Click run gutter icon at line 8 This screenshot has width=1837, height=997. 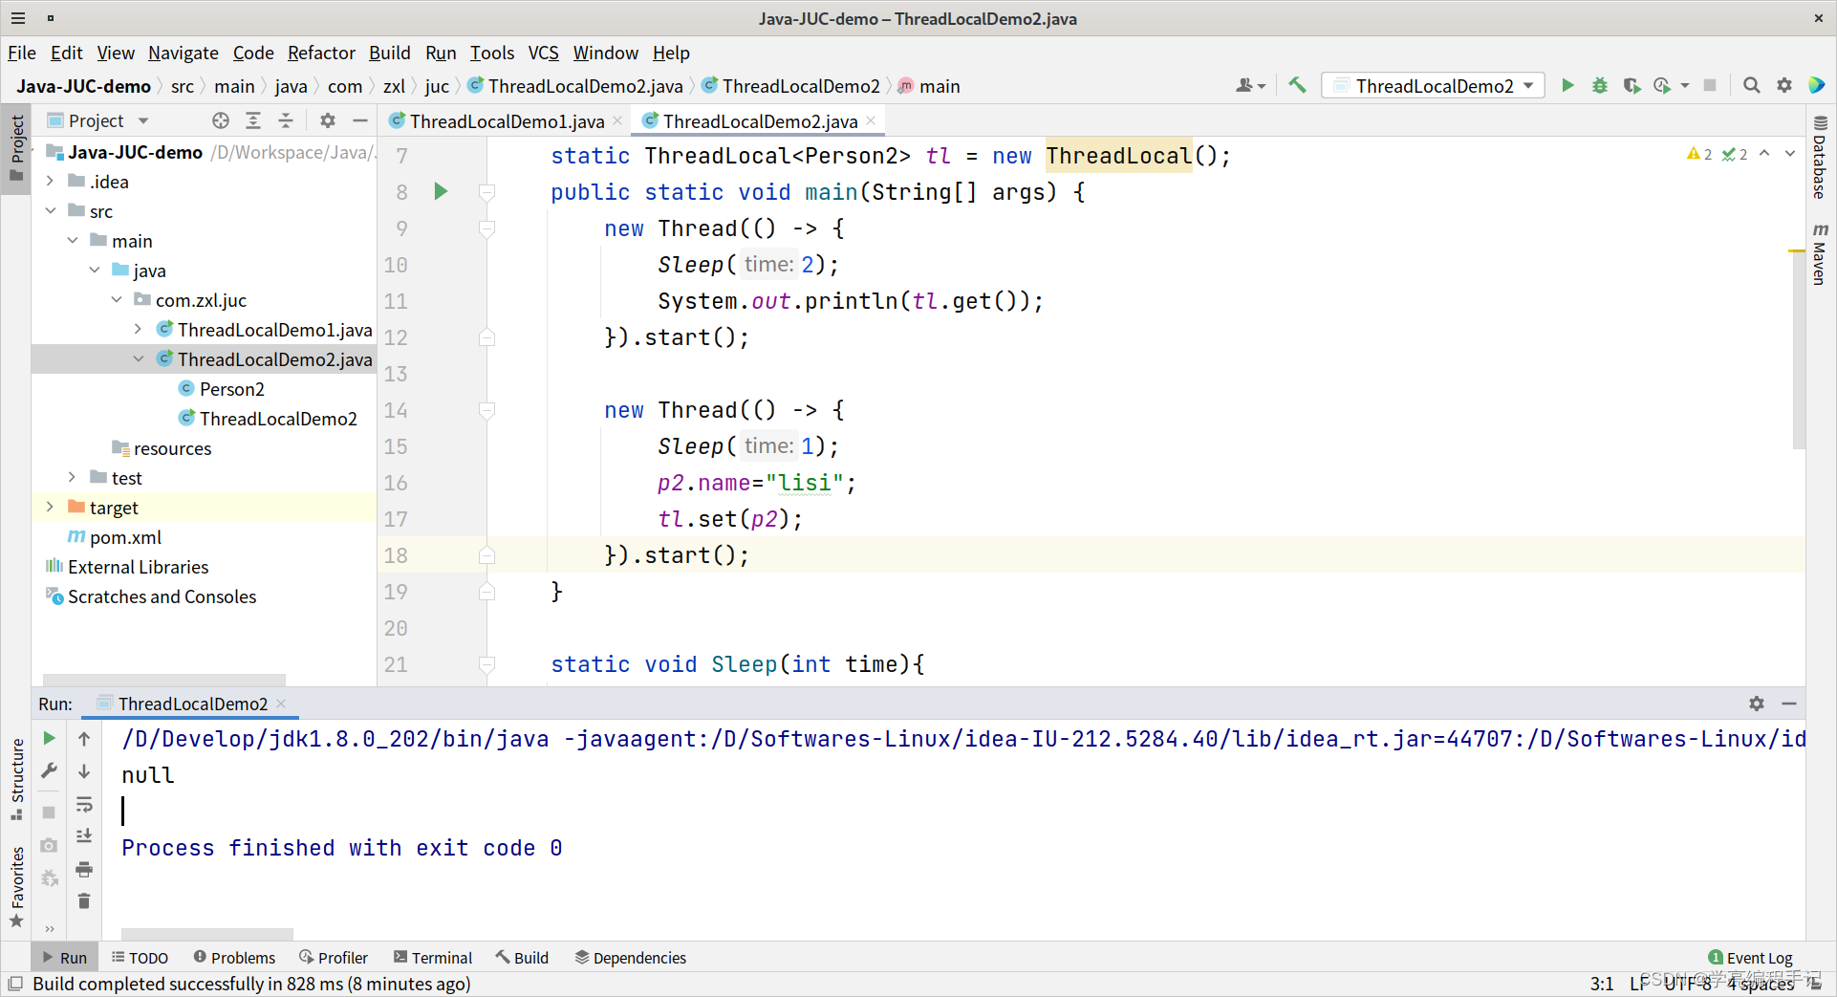pyautogui.click(x=441, y=191)
